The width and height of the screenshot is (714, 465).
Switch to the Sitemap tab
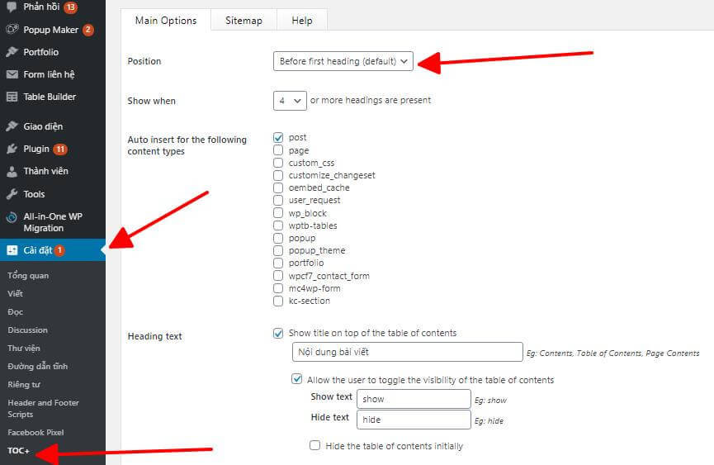[x=244, y=21]
